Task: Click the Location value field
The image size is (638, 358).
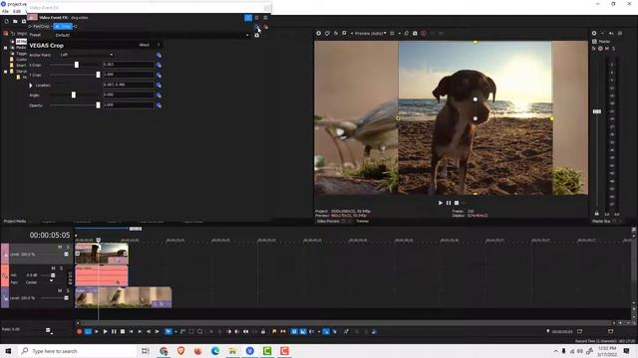Action: pos(129,85)
